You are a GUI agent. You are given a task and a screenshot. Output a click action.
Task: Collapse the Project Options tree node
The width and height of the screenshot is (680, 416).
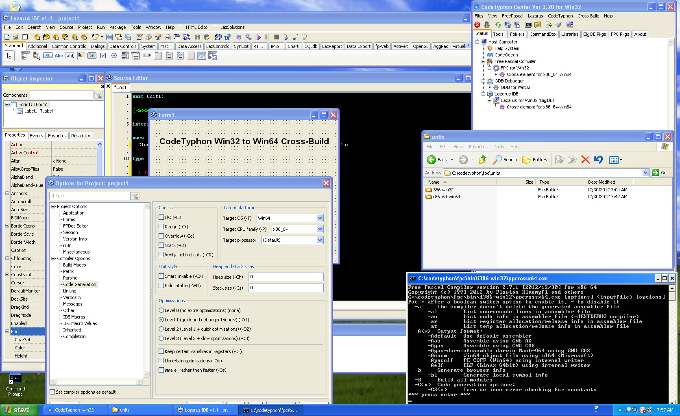point(53,206)
